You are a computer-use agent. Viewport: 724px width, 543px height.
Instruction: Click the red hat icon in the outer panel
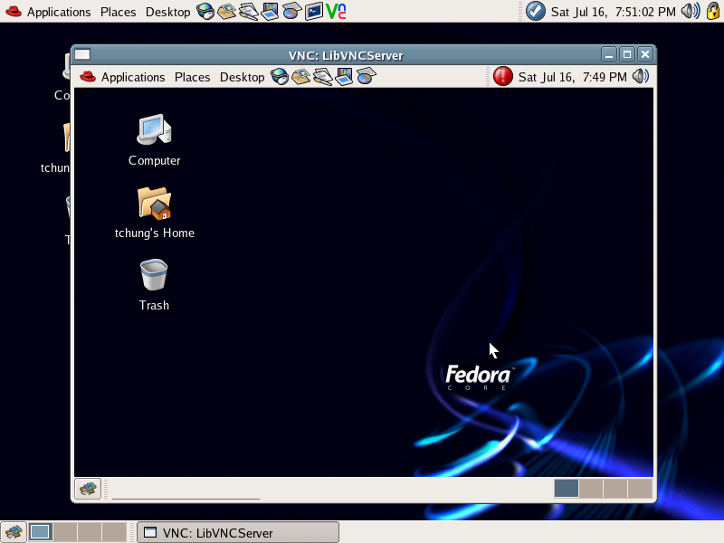tap(14, 11)
